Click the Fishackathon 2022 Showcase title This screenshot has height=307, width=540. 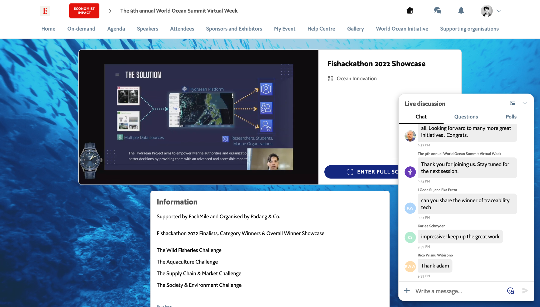(x=376, y=64)
